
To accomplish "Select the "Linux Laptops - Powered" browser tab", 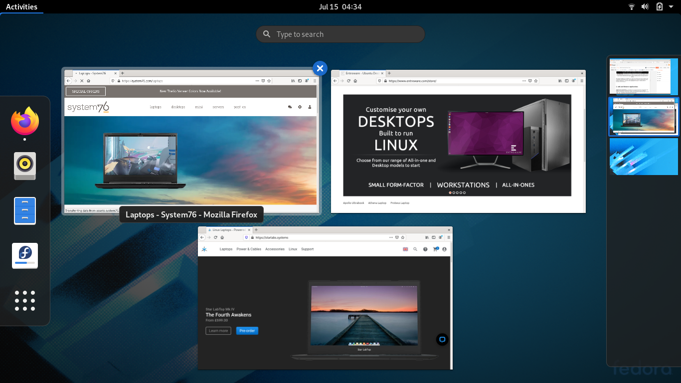I will click(228, 230).
